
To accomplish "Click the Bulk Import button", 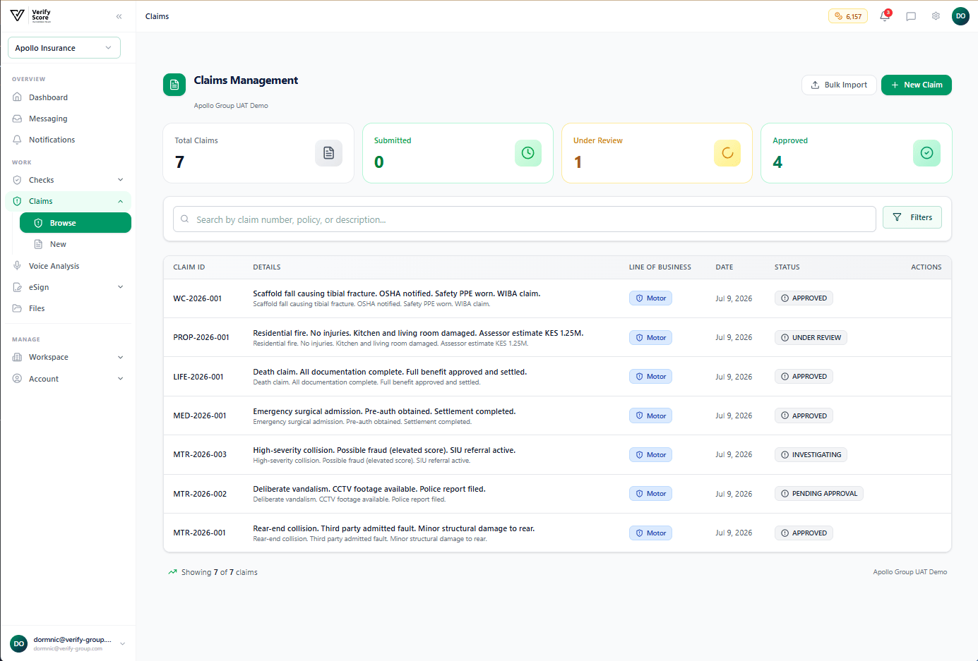I will click(x=839, y=85).
